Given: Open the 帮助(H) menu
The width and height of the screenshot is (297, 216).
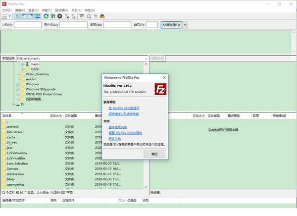Looking at the screenshot, I should click(90, 10).
